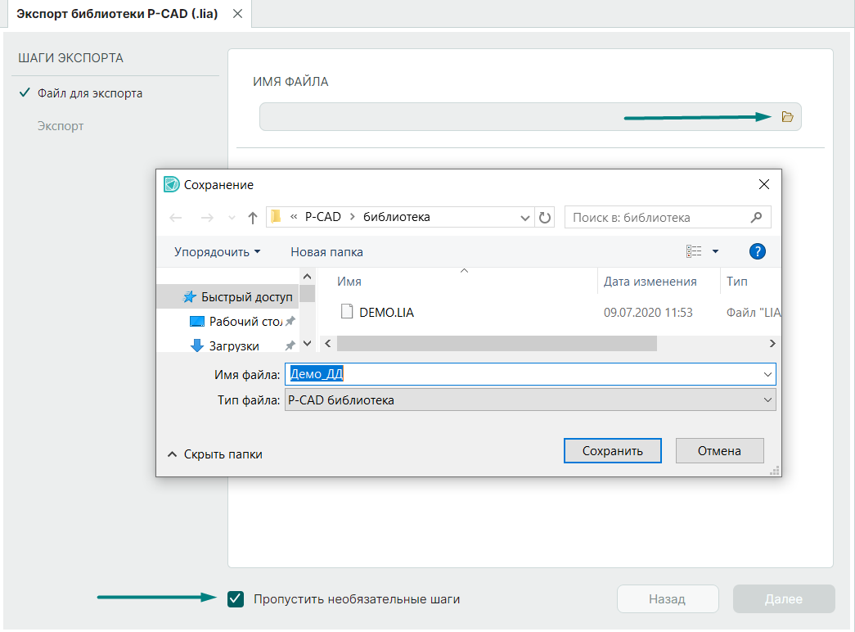Click the view mode icon
855x632 pixels.
695,251
